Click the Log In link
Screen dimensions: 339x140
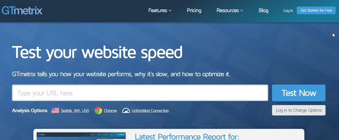pyautogui.click(x=288, y=11)
